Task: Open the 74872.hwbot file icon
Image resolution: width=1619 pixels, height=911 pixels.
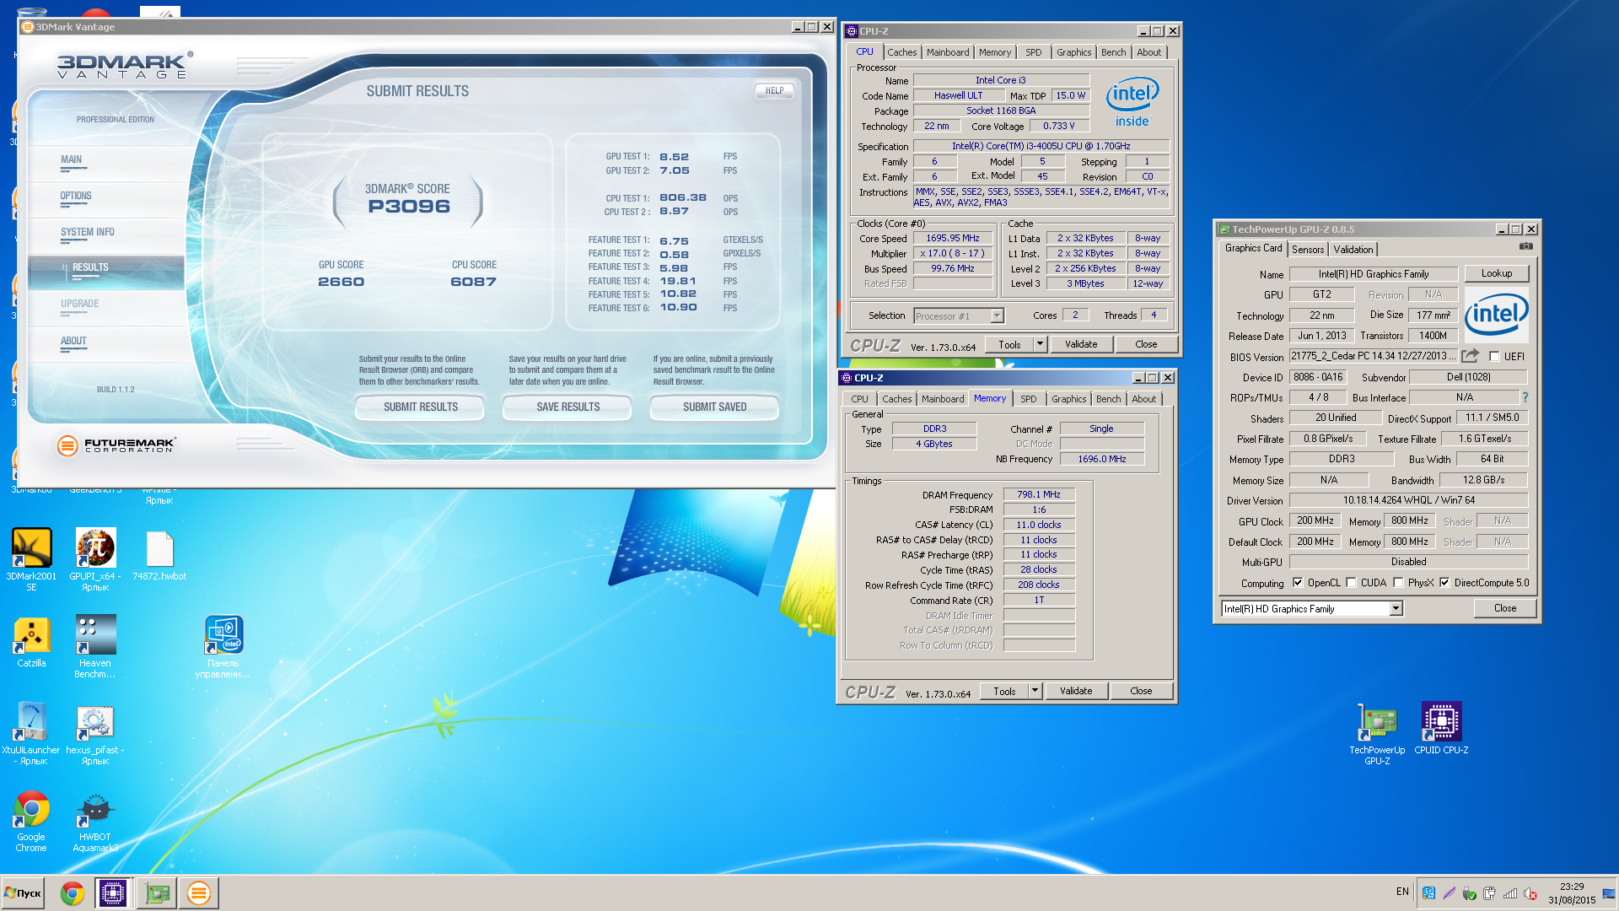Action: tap(159, 557)
